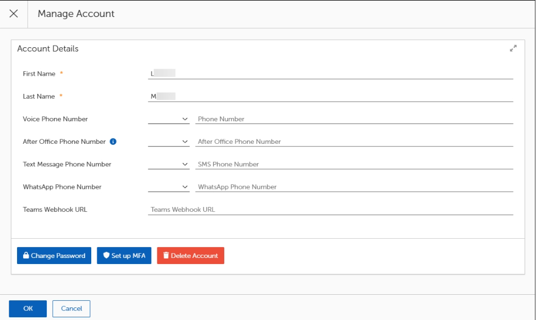
Task: Open After Office Phone country code dropdown
Action: [x=169, y=142]
